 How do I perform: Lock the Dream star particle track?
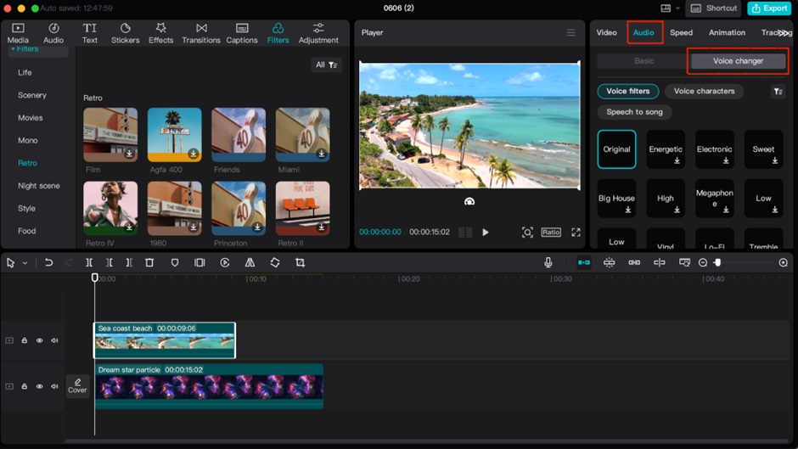point(25,386)
